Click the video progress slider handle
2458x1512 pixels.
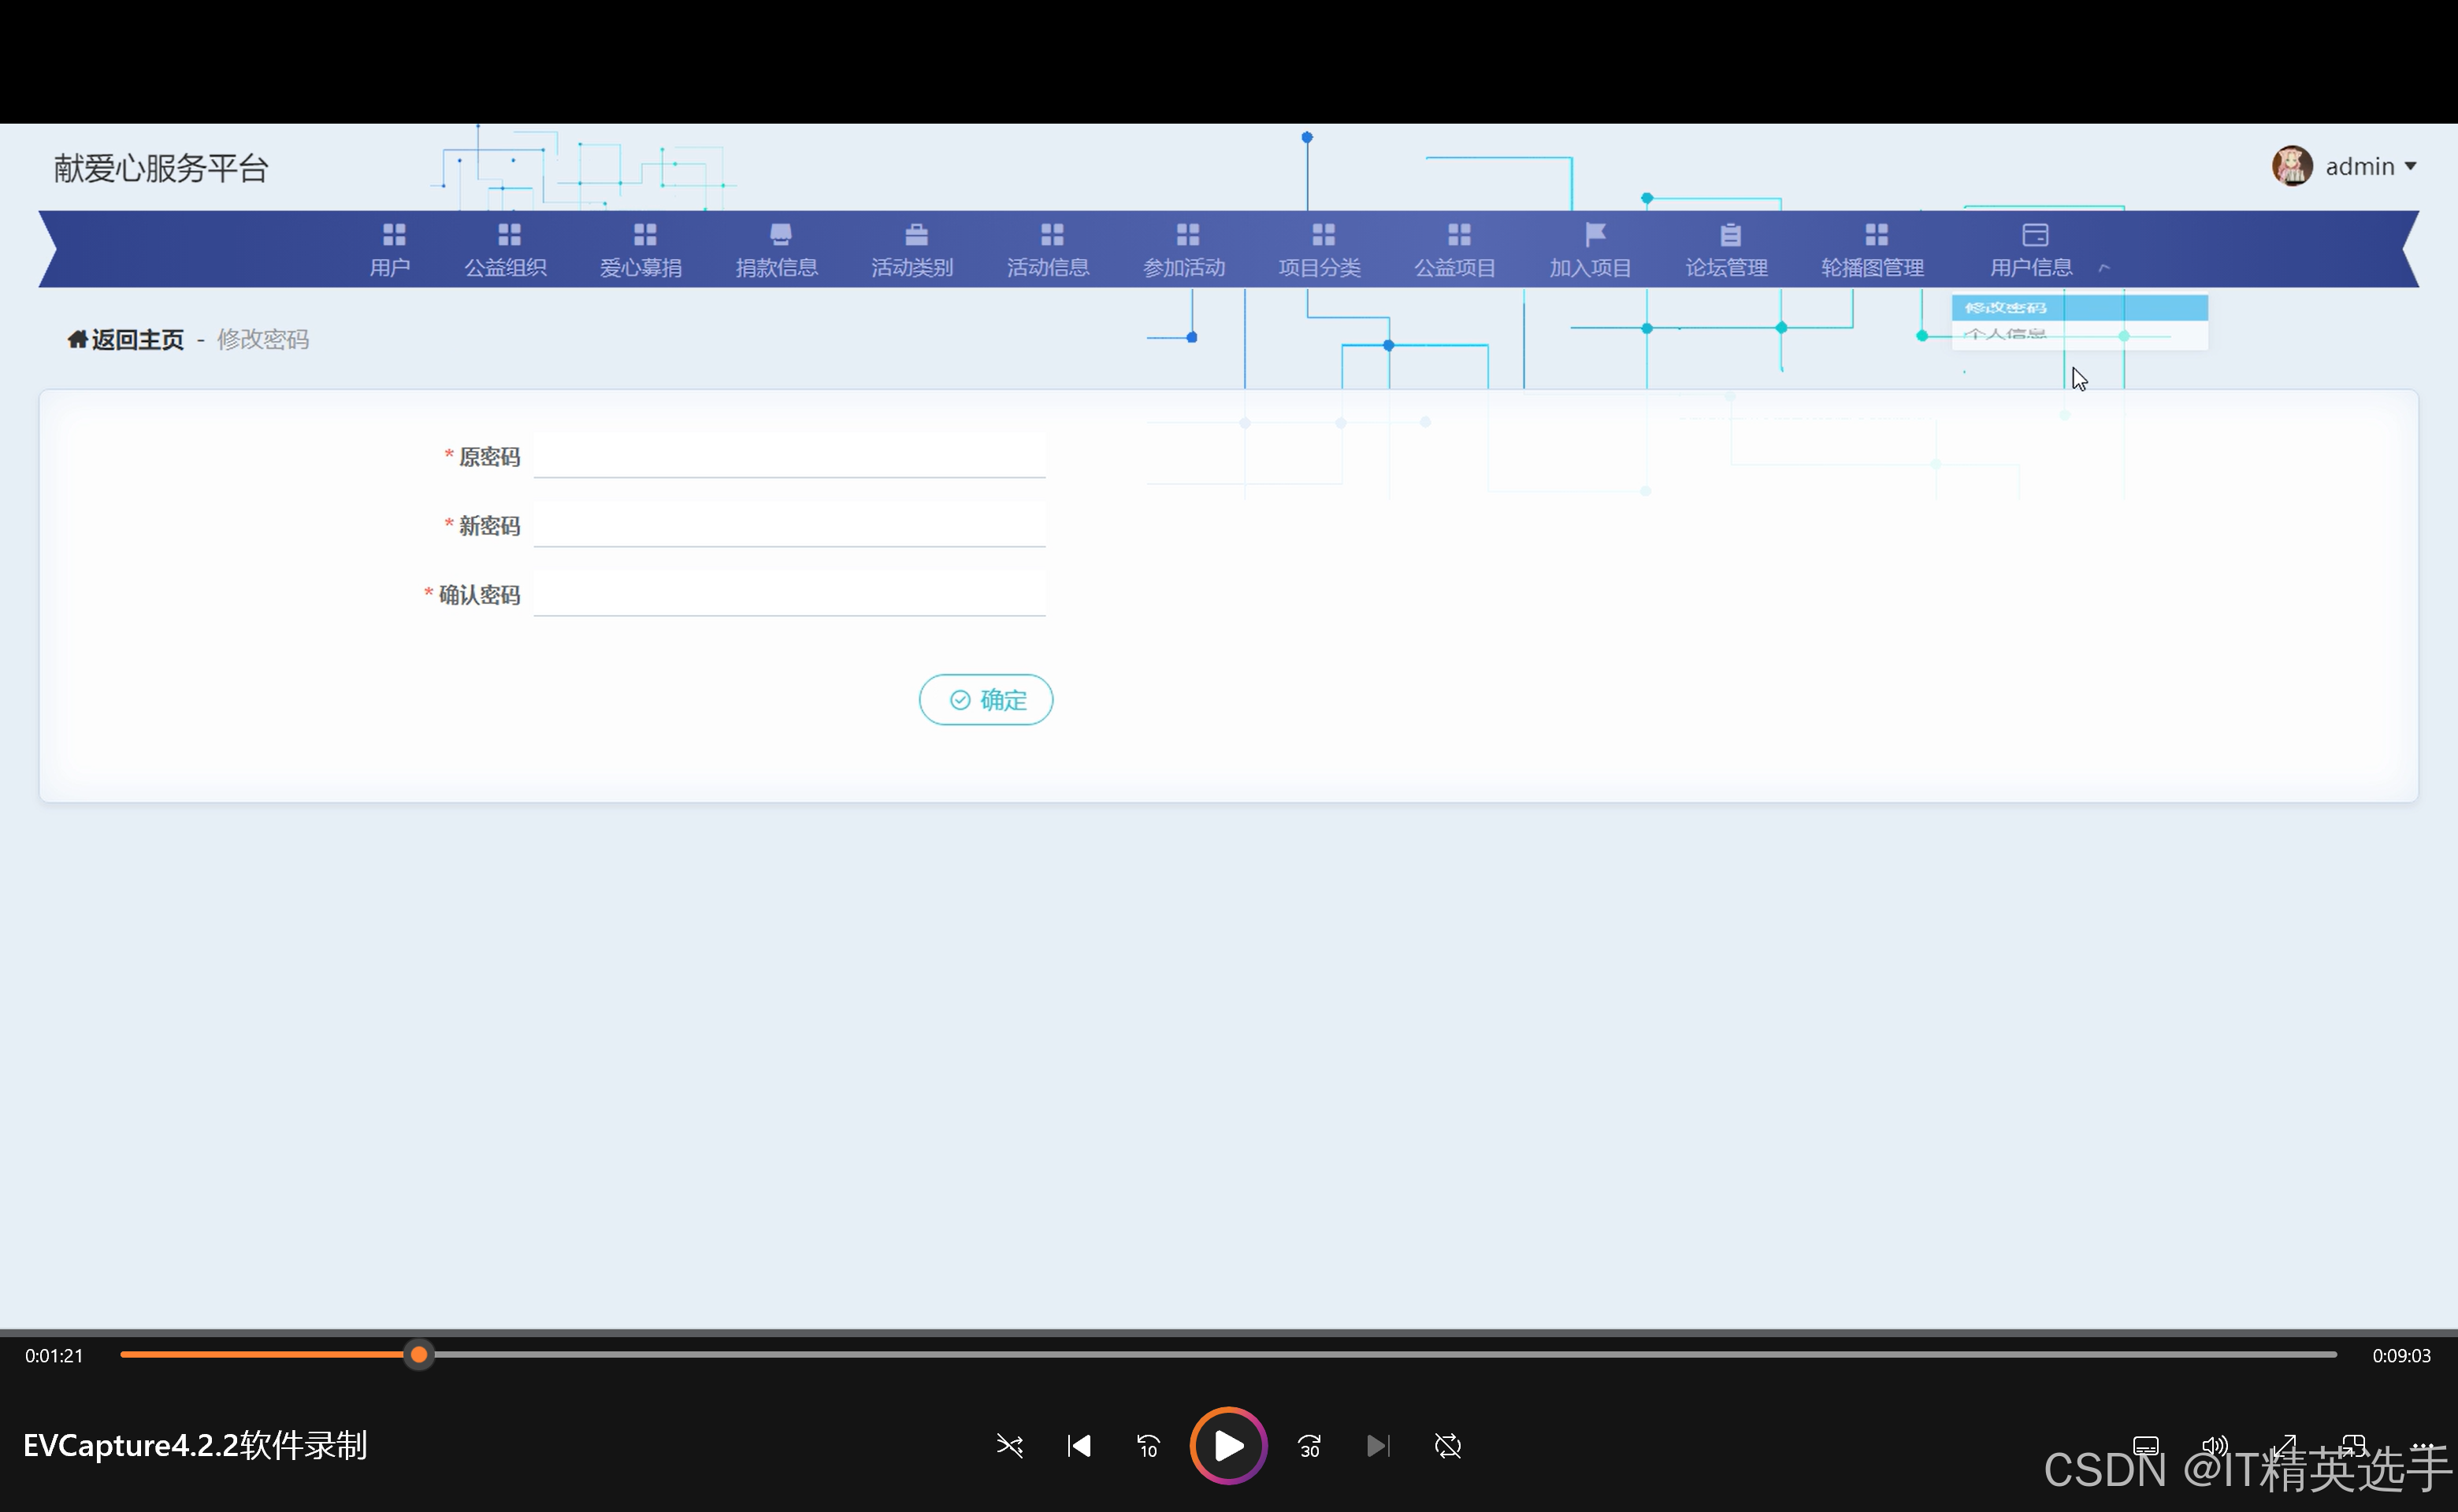[419, 1355]
